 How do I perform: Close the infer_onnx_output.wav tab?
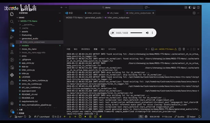153,13
